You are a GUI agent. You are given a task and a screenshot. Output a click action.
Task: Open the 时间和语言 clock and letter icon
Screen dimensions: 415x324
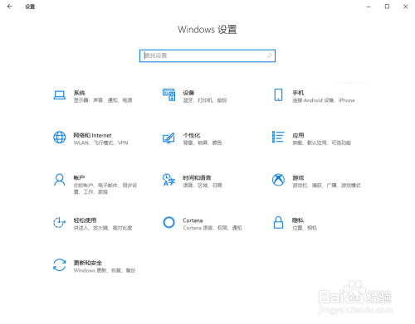(168, 180)
